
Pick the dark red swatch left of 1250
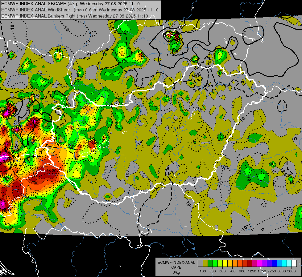[x=250, y=263]
